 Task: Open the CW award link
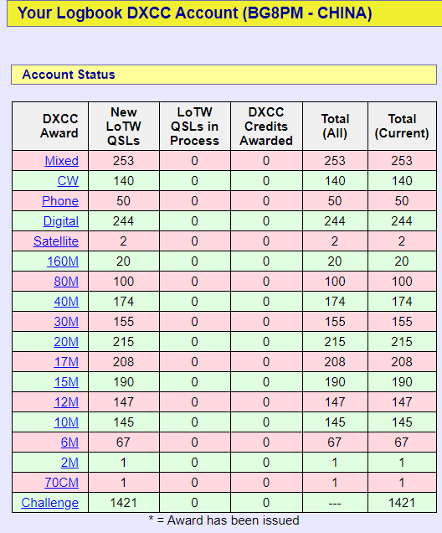coord(68,181)
